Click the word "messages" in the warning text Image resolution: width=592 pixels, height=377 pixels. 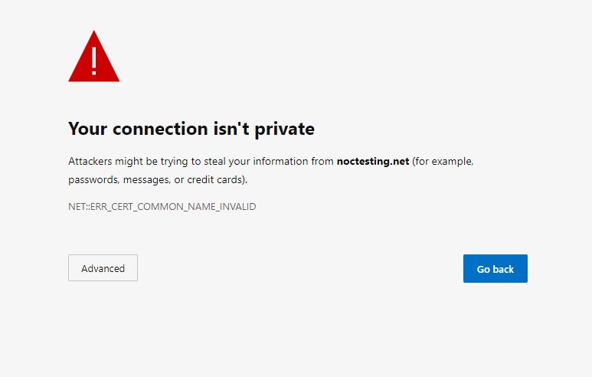point(147,180)
